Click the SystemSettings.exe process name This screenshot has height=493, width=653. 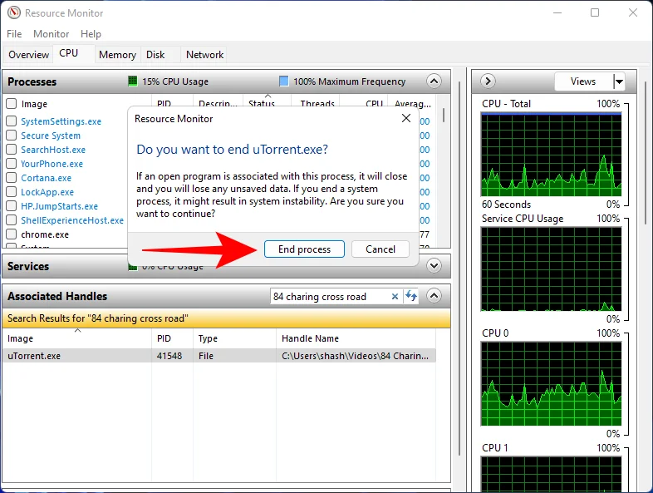(61, 121)
